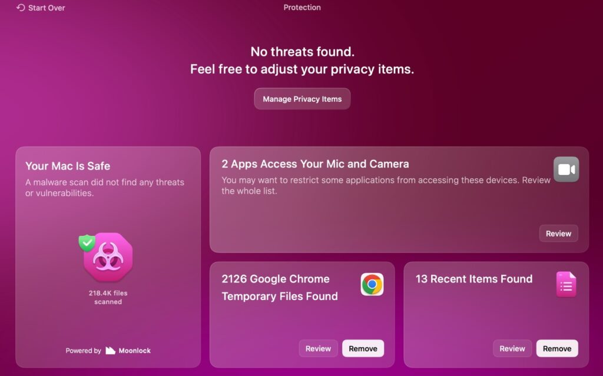Review Google Chrome temporary files
The height and width of the screenshot is (376, 603).
point(318,348)
